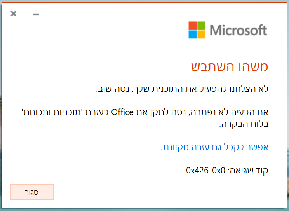The image size is (289, 211).
Task: Minimize the Microsoft error dialog
Action: point(36,14)
